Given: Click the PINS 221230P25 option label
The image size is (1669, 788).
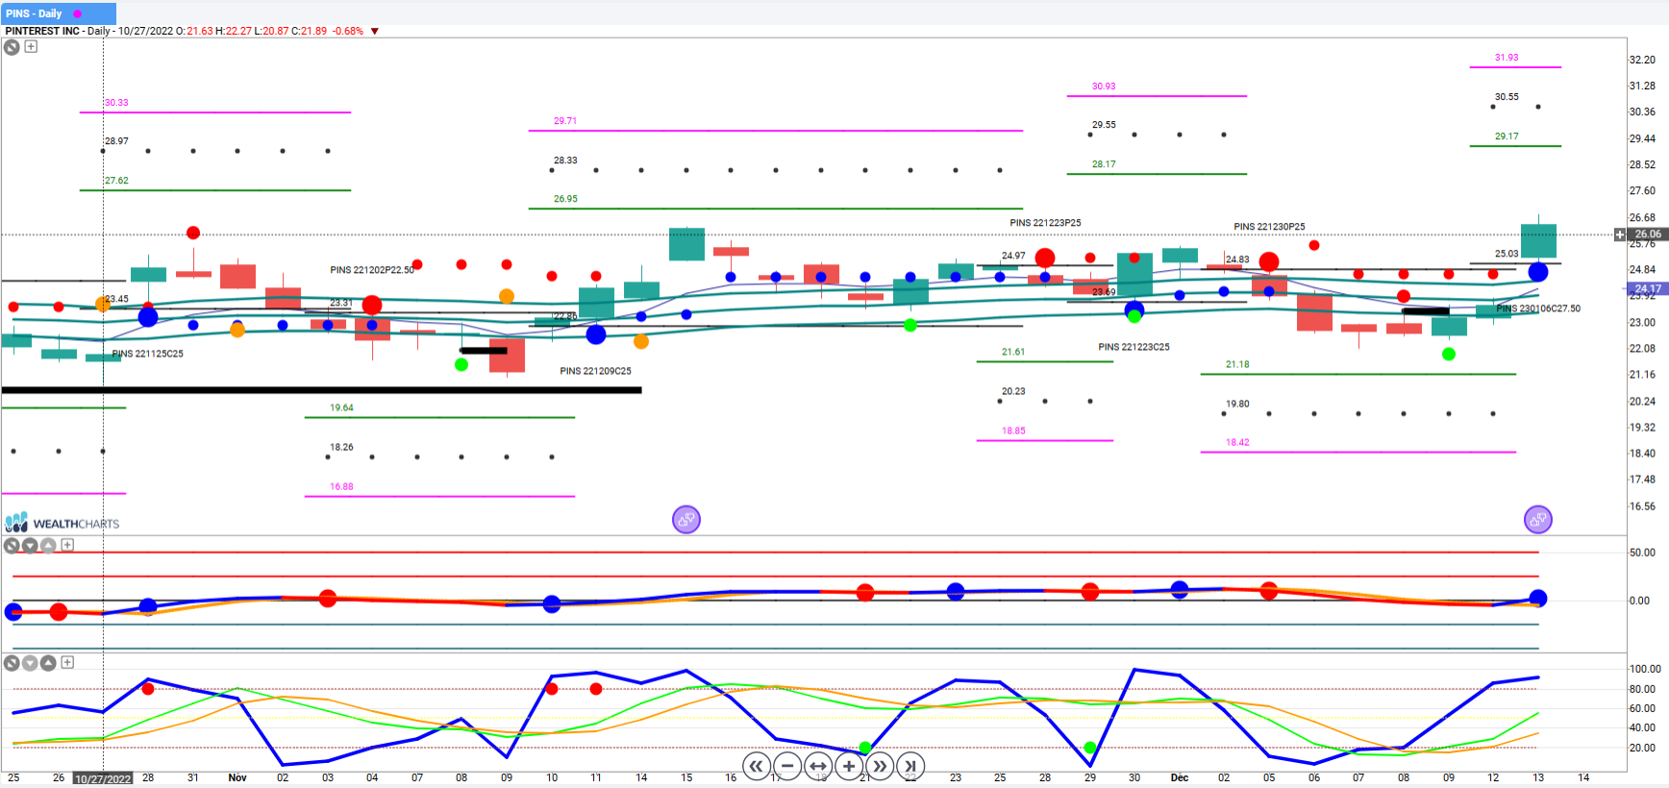Looking at the screenshot, I should [x=1269, y=227].
